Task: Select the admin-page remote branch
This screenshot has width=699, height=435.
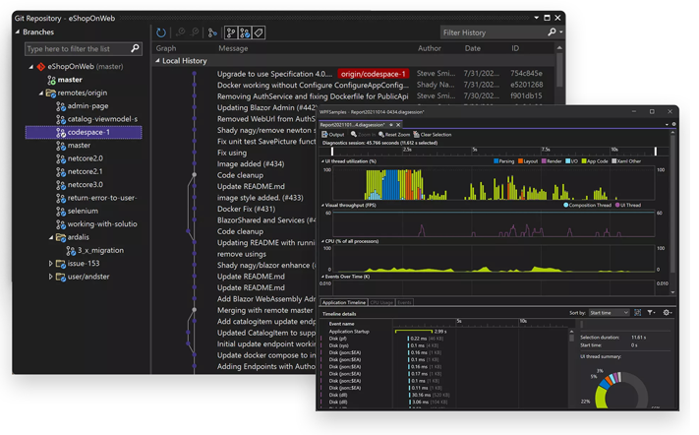Action: tap(87, 106)
